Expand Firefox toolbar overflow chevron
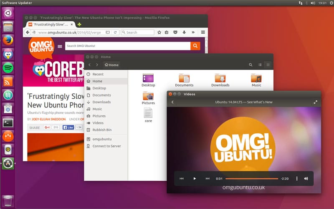The height and width of the screenshot is (209, 334). pos(193,32)
